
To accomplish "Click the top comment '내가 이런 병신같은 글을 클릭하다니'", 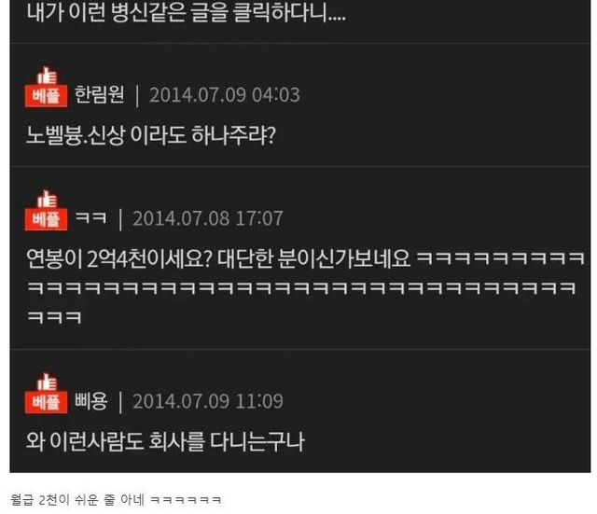I will pyautogui.click(x=186, y=13).
